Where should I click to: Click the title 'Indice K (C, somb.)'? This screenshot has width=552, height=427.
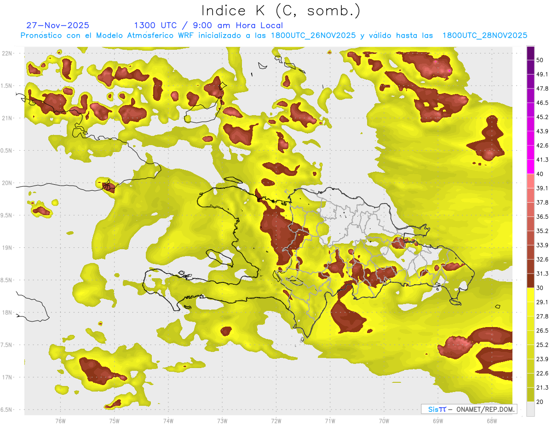(x=281, y=10)
